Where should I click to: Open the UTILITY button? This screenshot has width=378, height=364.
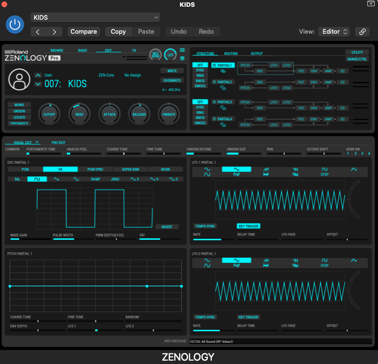tap(357, 52)
